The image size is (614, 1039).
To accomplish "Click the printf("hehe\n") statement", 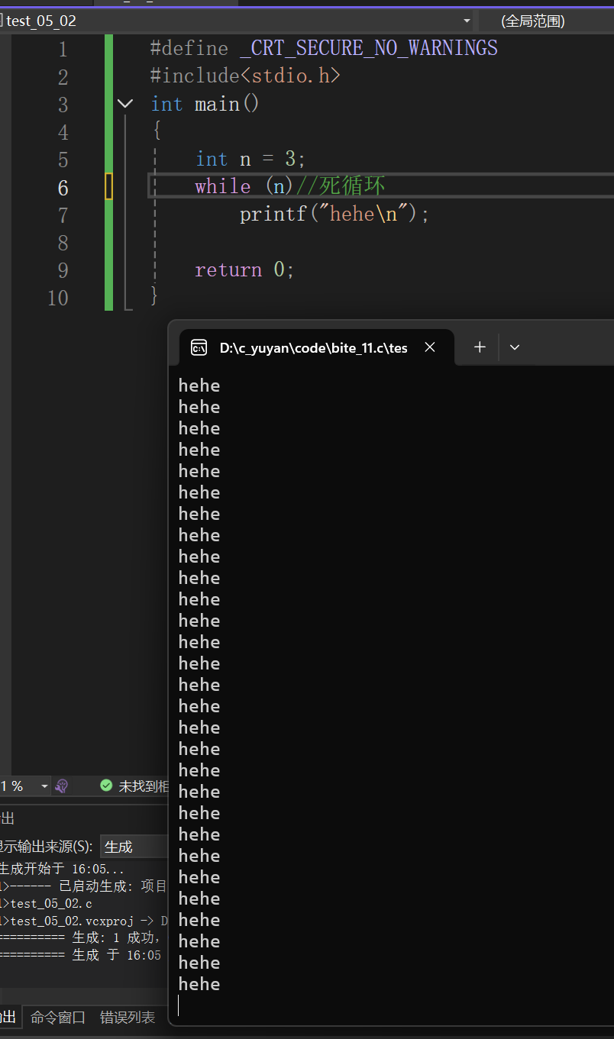I will [x=335, y=214].
